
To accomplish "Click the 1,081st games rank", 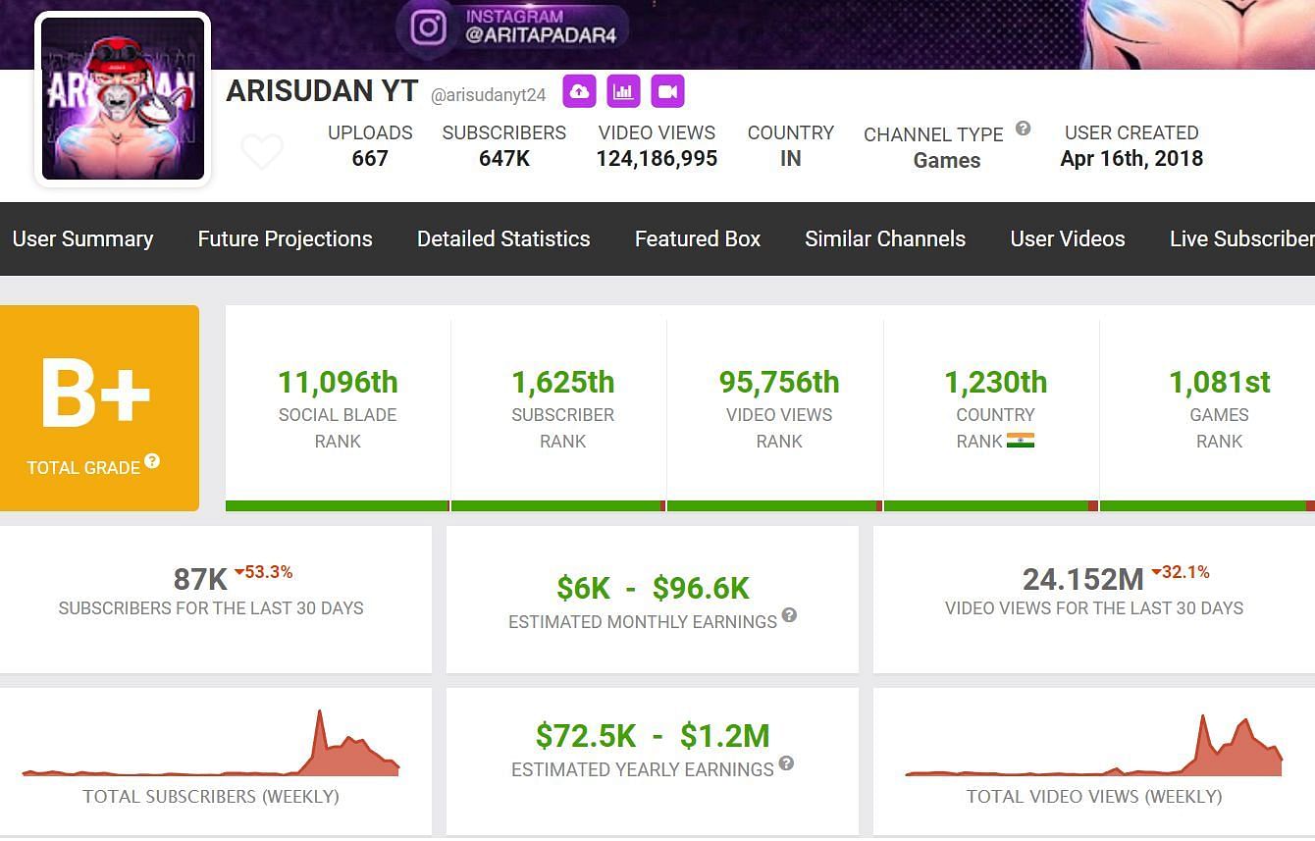I will pyautogui.click(x=1219, y=382).
